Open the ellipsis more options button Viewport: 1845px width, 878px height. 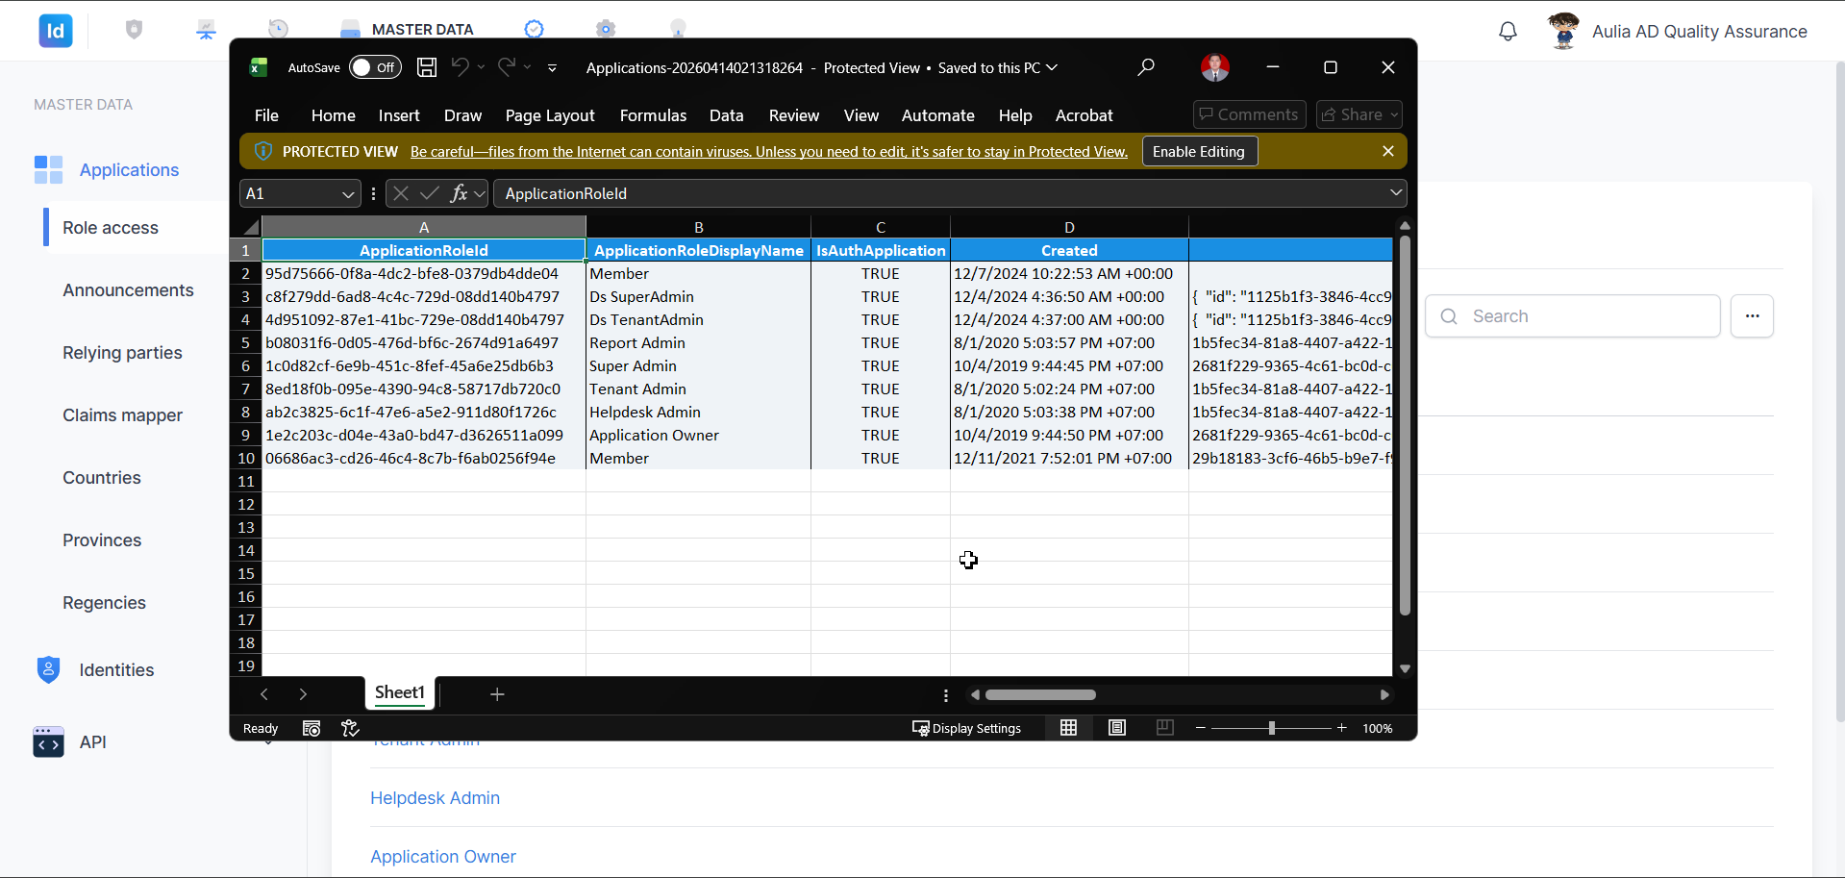pyautogui.click(x=1752, y=316)
